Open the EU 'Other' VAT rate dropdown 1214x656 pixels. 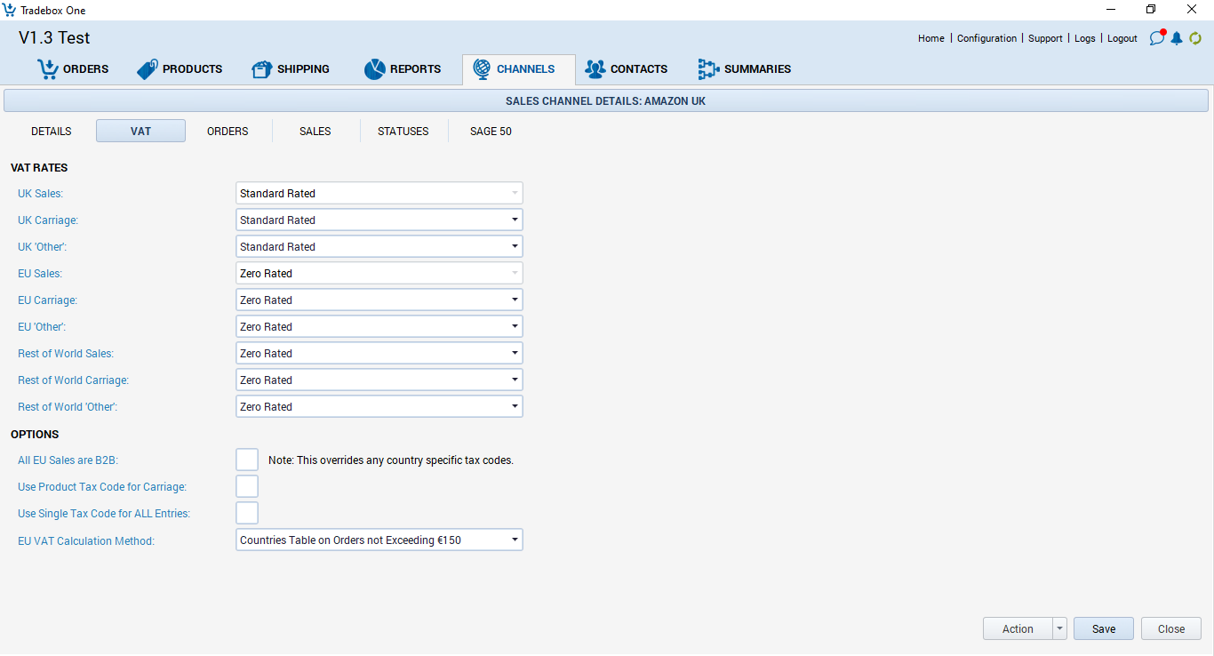379,326
